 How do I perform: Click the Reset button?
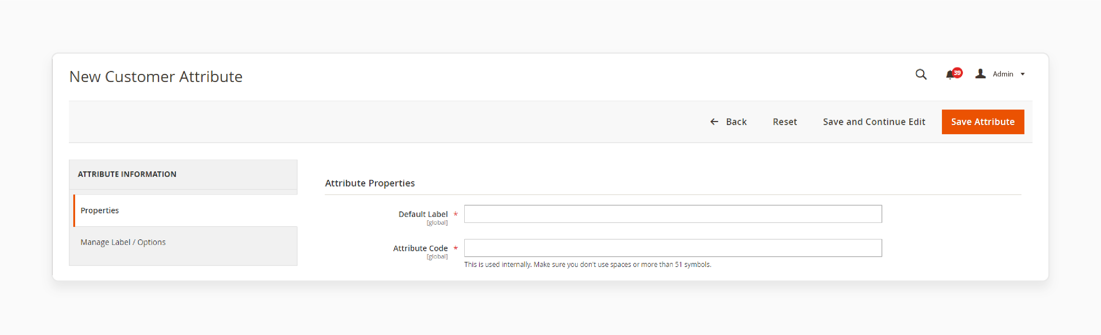pos(784,122)
